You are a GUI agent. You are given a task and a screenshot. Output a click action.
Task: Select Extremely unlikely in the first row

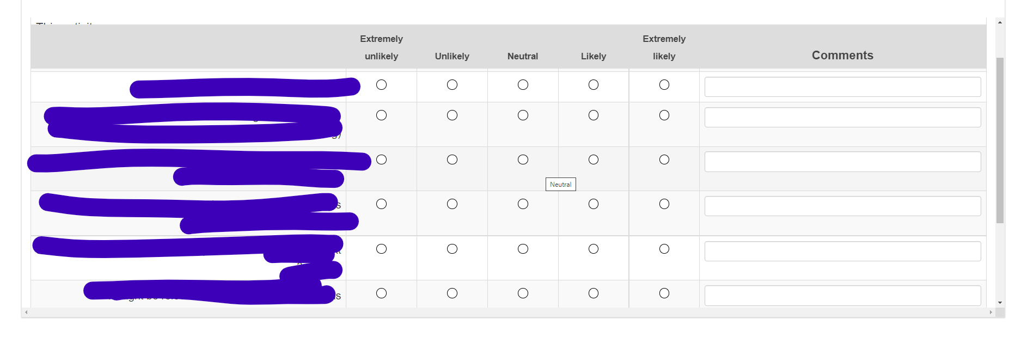coord(381,85)
